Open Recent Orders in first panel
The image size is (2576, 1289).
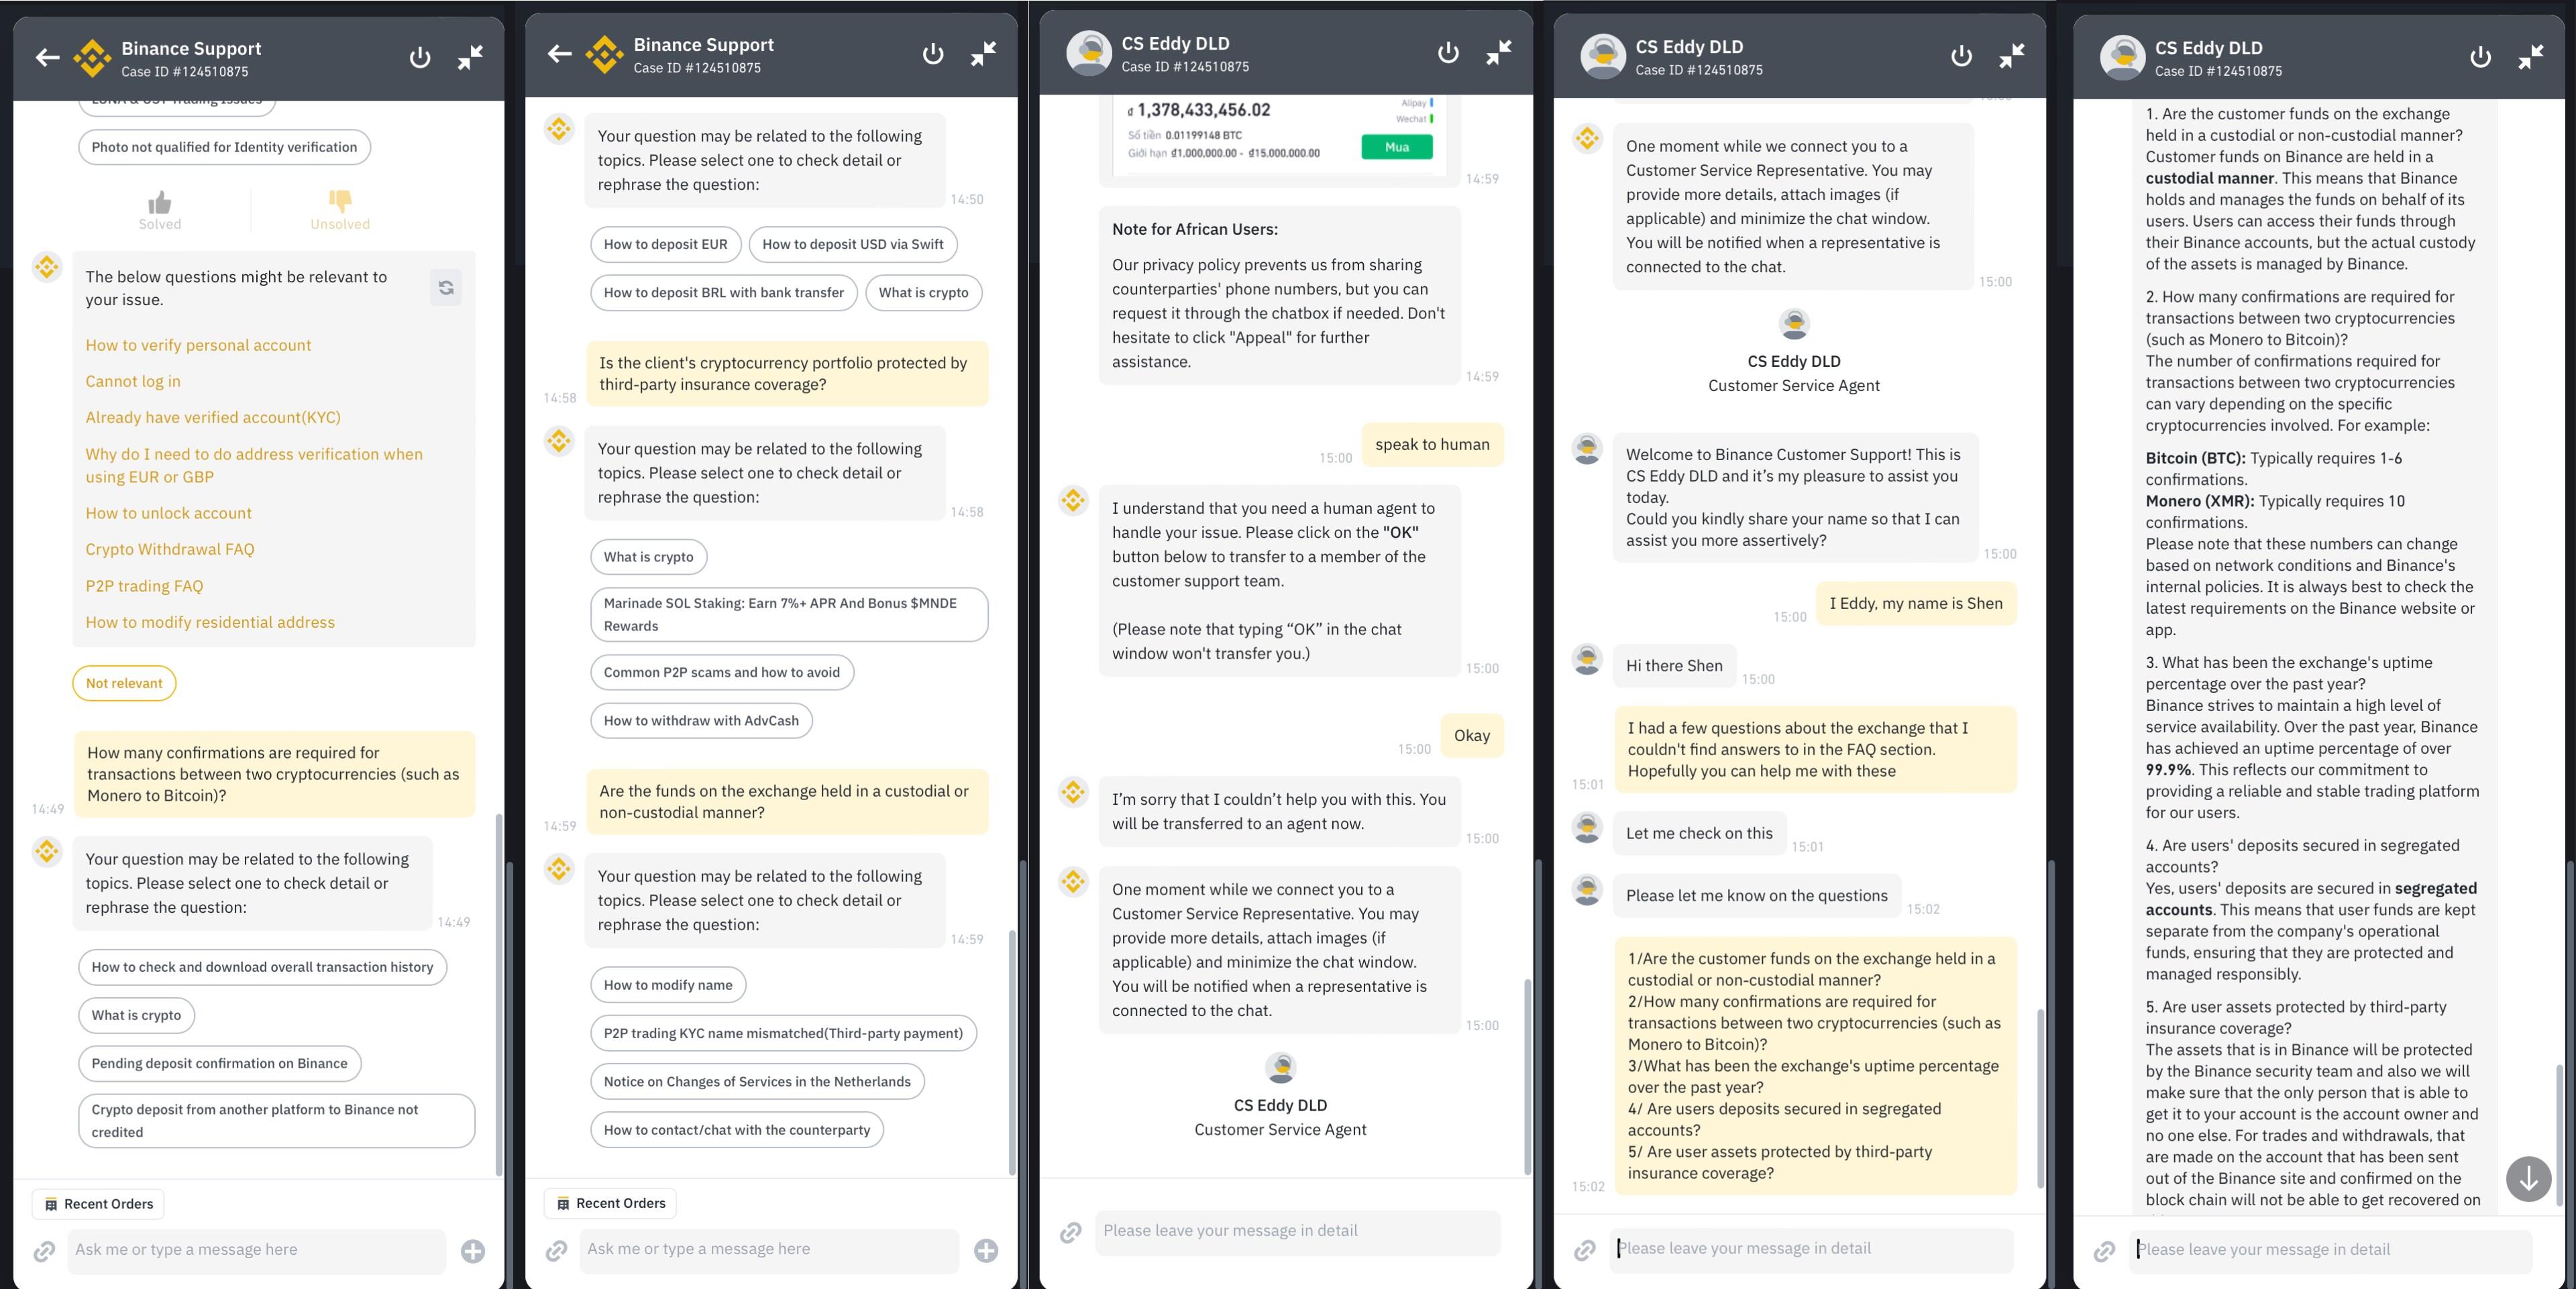click(98, 1204)
